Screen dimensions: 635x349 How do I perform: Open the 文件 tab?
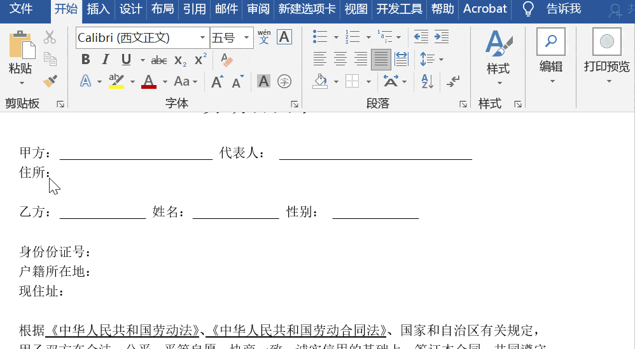[x=21, y=9]
